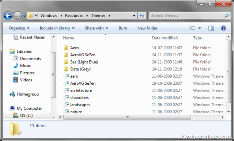Click Burn on the toolbar

[x=123, y=28]
